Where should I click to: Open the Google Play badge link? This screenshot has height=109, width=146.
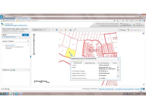[x=138, y=25]
